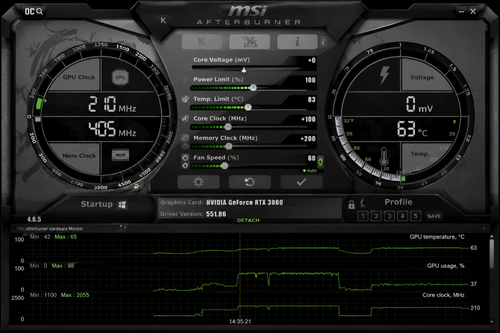Click the lower Fan Speed gear icon
Screen dimensions: 500x333
185,166
